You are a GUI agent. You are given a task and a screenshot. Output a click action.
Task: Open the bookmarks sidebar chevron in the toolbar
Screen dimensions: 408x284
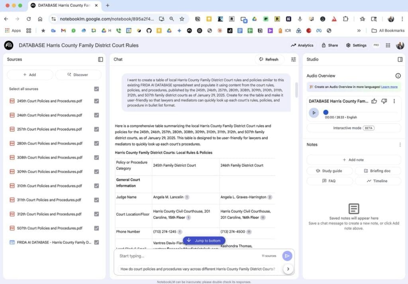(x=359, y=30)
